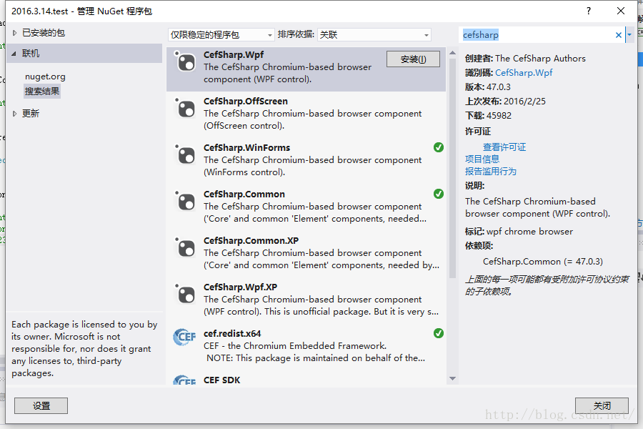Screen dimensions: 643x429
Task: Select the cef.redist.x64 package title
Action: point(232,333)
